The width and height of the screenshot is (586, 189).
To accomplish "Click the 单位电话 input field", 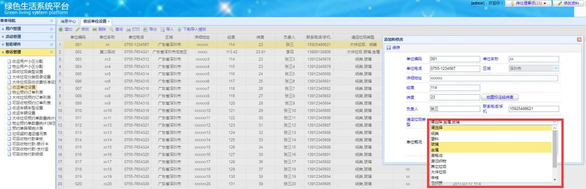I will tap(454, 68).
